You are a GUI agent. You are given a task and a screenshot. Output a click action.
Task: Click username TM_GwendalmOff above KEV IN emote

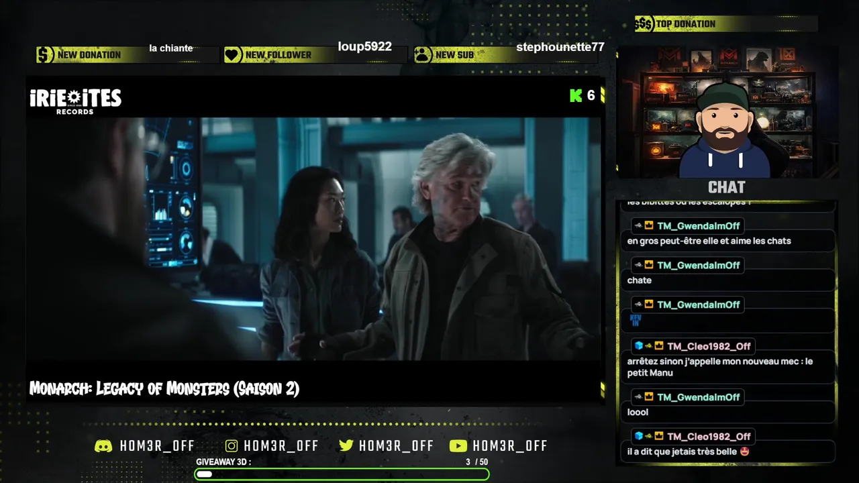(x=699, y=305)
